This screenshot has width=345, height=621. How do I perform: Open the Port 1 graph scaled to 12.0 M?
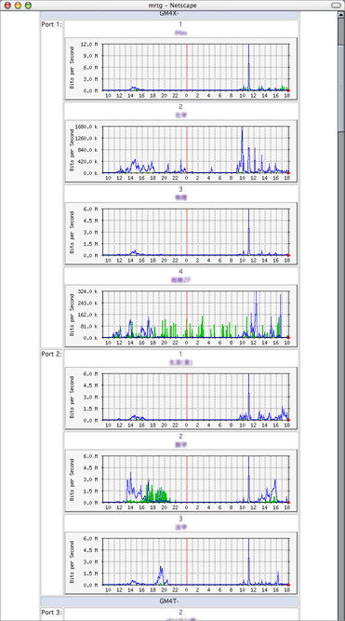(180, 69)
